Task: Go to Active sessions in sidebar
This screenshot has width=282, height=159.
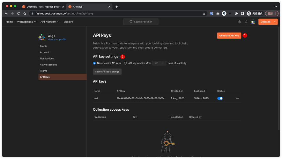Action: pyautogui.click(x=48, y=65)
